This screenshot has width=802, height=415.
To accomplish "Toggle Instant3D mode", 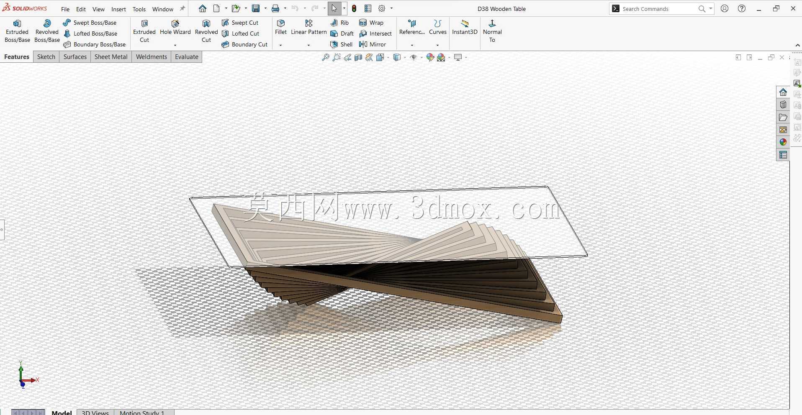I will [x=465, y=28].
